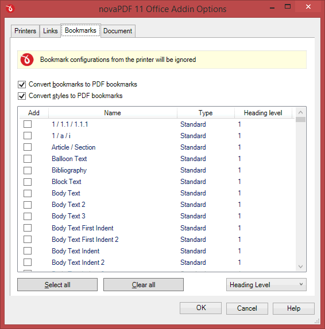Check the Block Text row checkbox

(x=28, y=182)
